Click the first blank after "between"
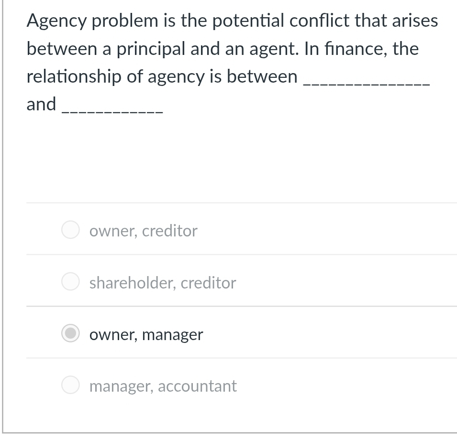The image size is (457, 438). pyautogui.click(x=367, y=84)
